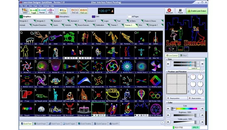This screenshot has width=227, height=130.
Task: Tap the metronome icon beside 120.0 BPM
Action: tap(112, 11)
